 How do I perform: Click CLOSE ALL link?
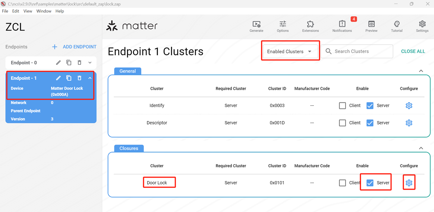point(413,51)
